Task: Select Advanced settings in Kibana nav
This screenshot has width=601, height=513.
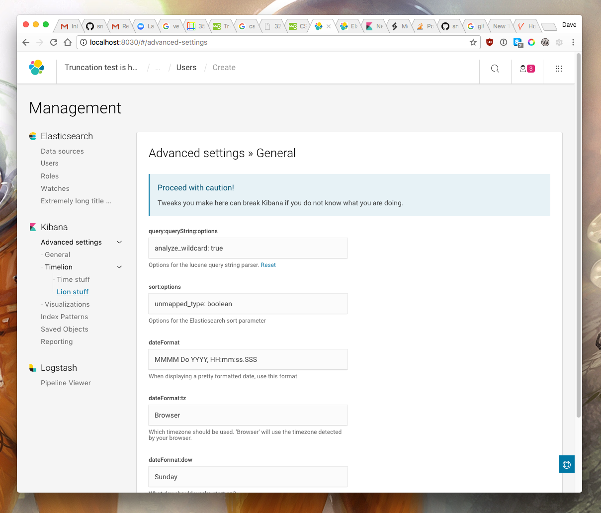Action: coord(71,242)
